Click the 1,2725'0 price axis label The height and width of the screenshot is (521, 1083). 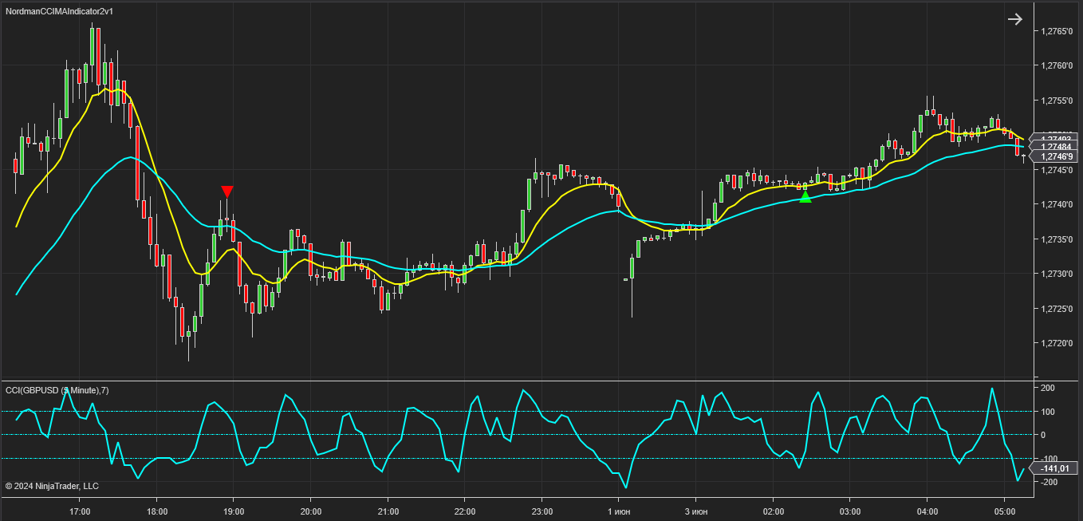pos(1056,309)
